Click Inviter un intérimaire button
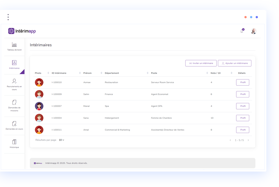The height and width of the screenshot is (187, 279). coord(201,63)
